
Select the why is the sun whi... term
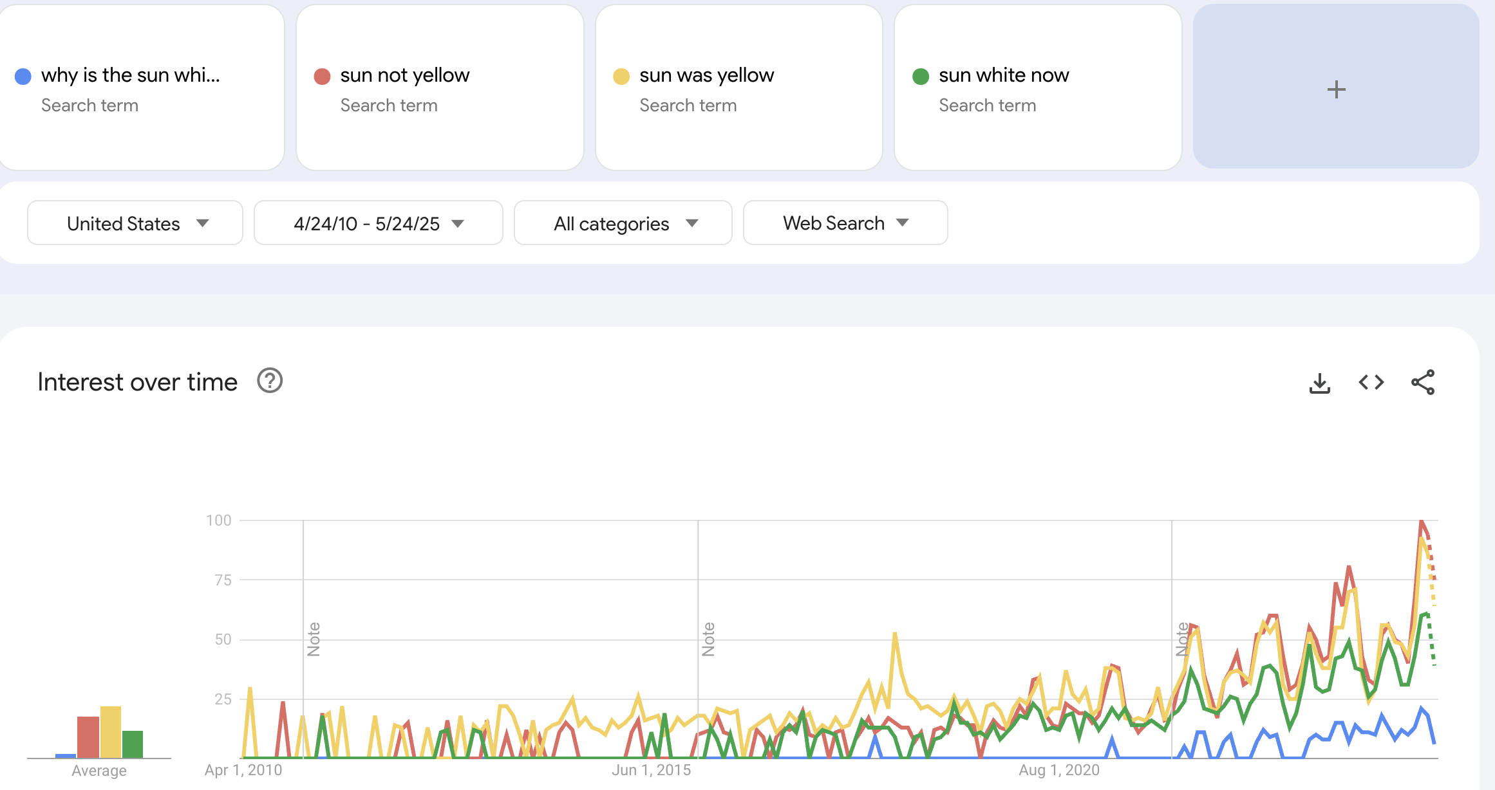click(131, 75)
